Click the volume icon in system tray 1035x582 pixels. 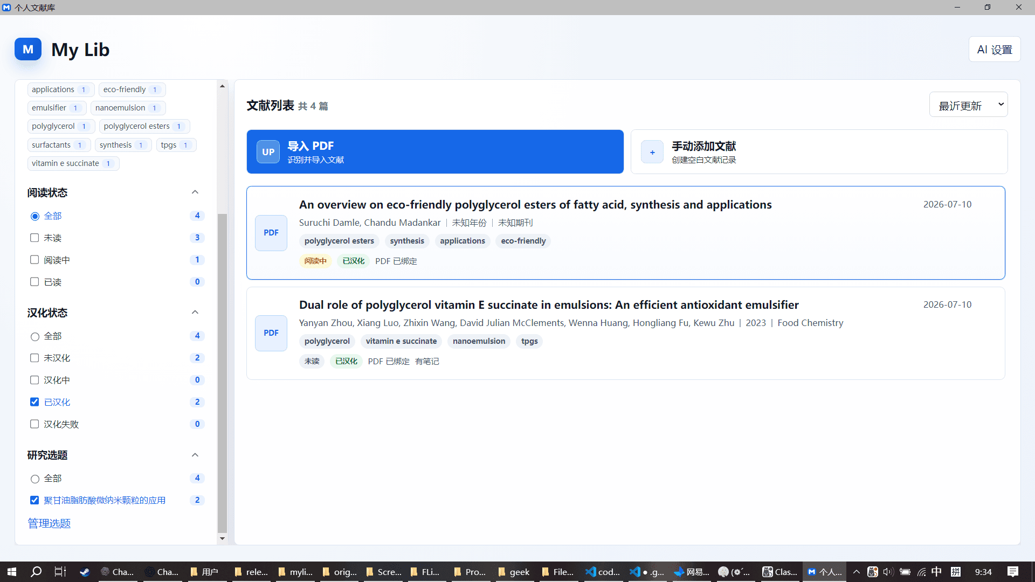click(x=888, y=572)
